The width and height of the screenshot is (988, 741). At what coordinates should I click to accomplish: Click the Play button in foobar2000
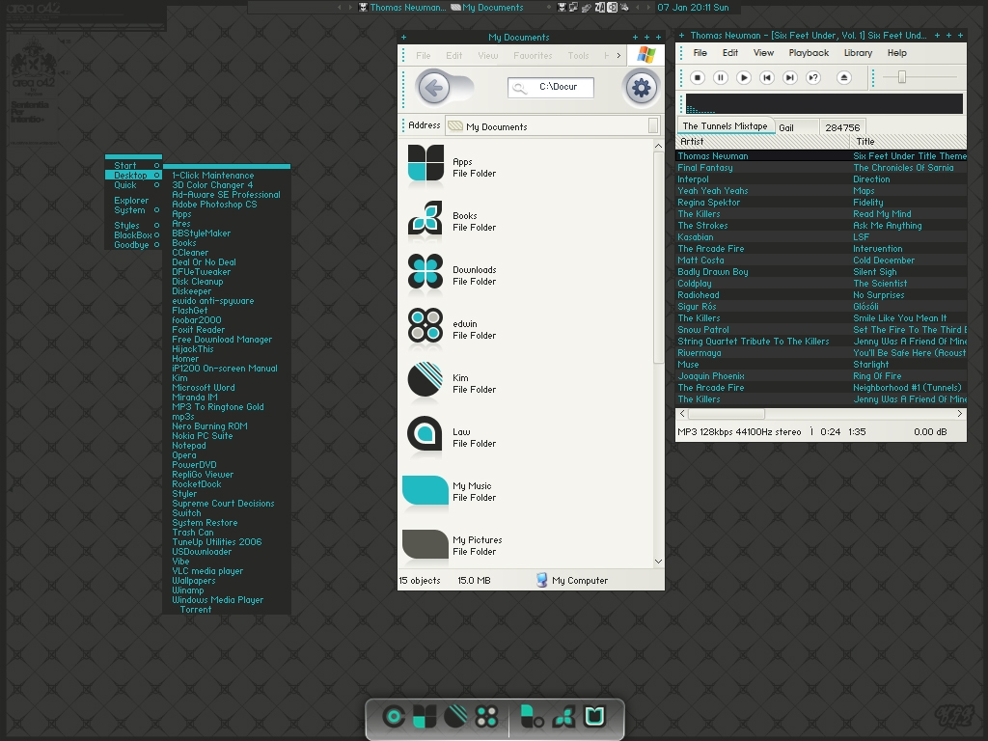tap(744, 77)
